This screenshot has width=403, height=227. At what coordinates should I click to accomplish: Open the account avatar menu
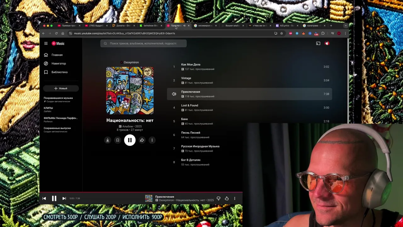tap(327, 44)
